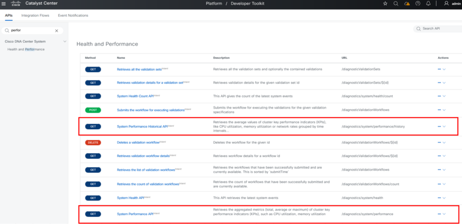Image resolution: width=462 pixels, height=224 pixels.
Task: Expand the Retrieves the list of validation workflows row
Action: pos(444,170)
